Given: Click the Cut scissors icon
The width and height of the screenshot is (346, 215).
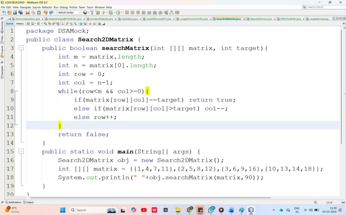Looking at the screenshot, I should tap(28, 13).
